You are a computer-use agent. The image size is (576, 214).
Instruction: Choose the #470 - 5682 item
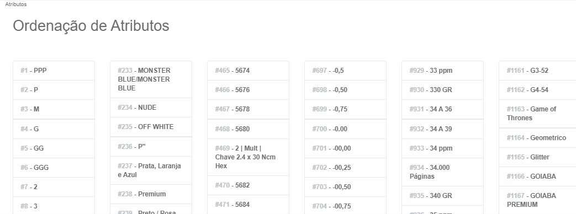(249, 185)
